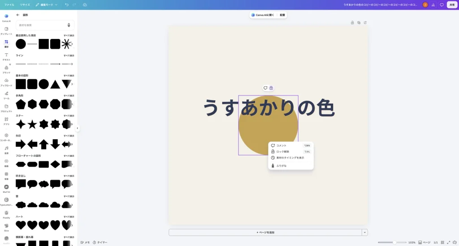
Task: Click すべて表示 for the スター section
Action: tap(69, 116)
